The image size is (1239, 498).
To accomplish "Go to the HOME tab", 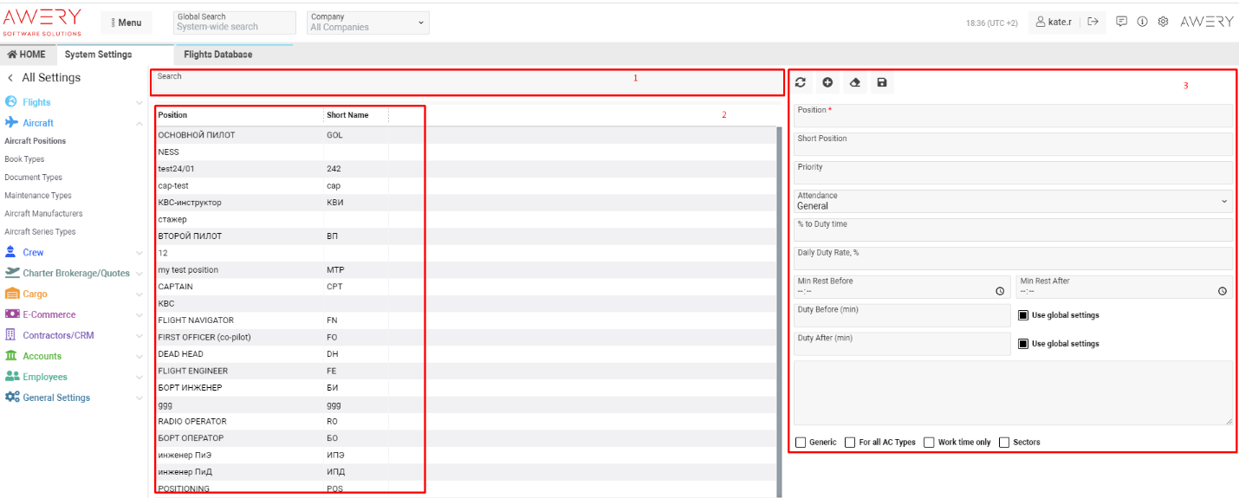I will pos(27,55).
